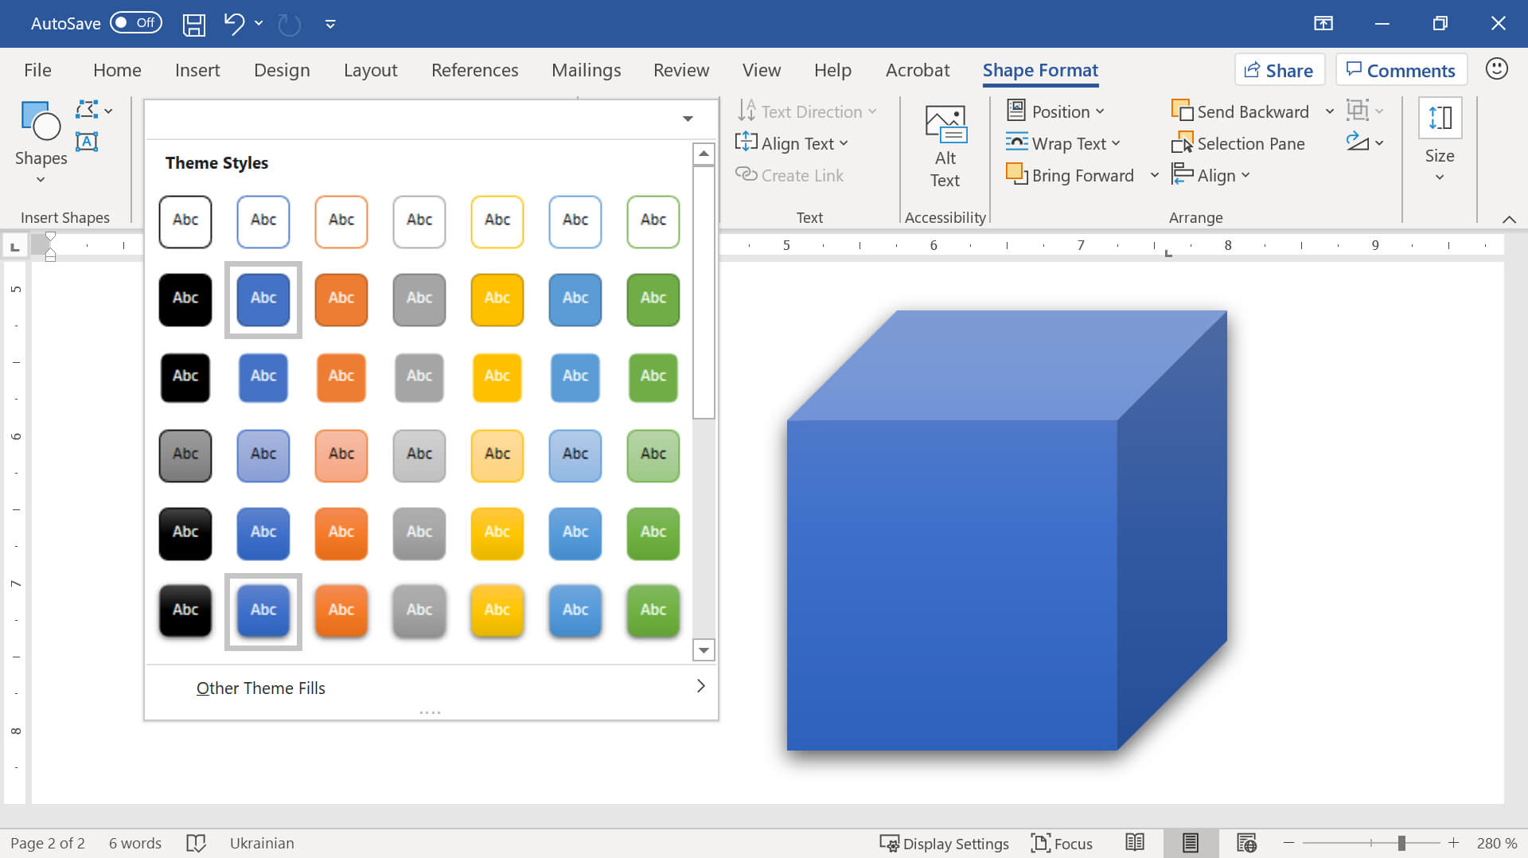Choose the orange filled theme style in second row
The width and height of the screenshot is (1528, 858).
[x=341, y=298]
